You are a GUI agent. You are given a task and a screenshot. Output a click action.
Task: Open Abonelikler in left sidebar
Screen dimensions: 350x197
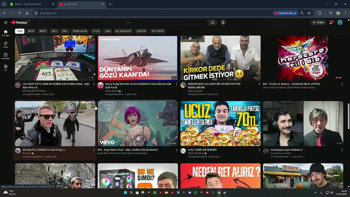pos(5,56)
